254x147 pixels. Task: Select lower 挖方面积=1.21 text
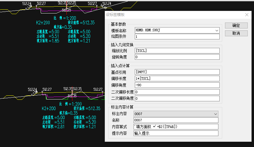click(85, 127)
